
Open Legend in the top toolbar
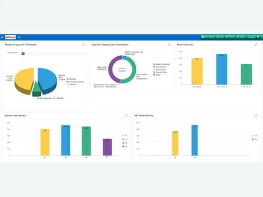pyautogui.click(x=241, y=37)
